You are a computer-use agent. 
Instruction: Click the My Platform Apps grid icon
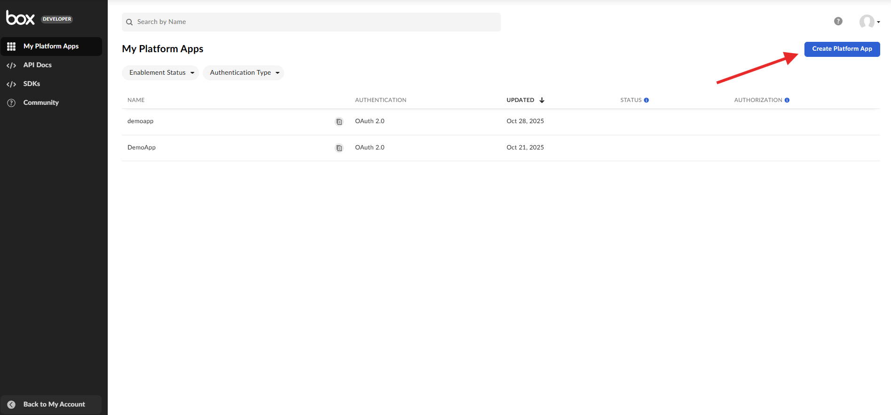click(x=11, y=47)
